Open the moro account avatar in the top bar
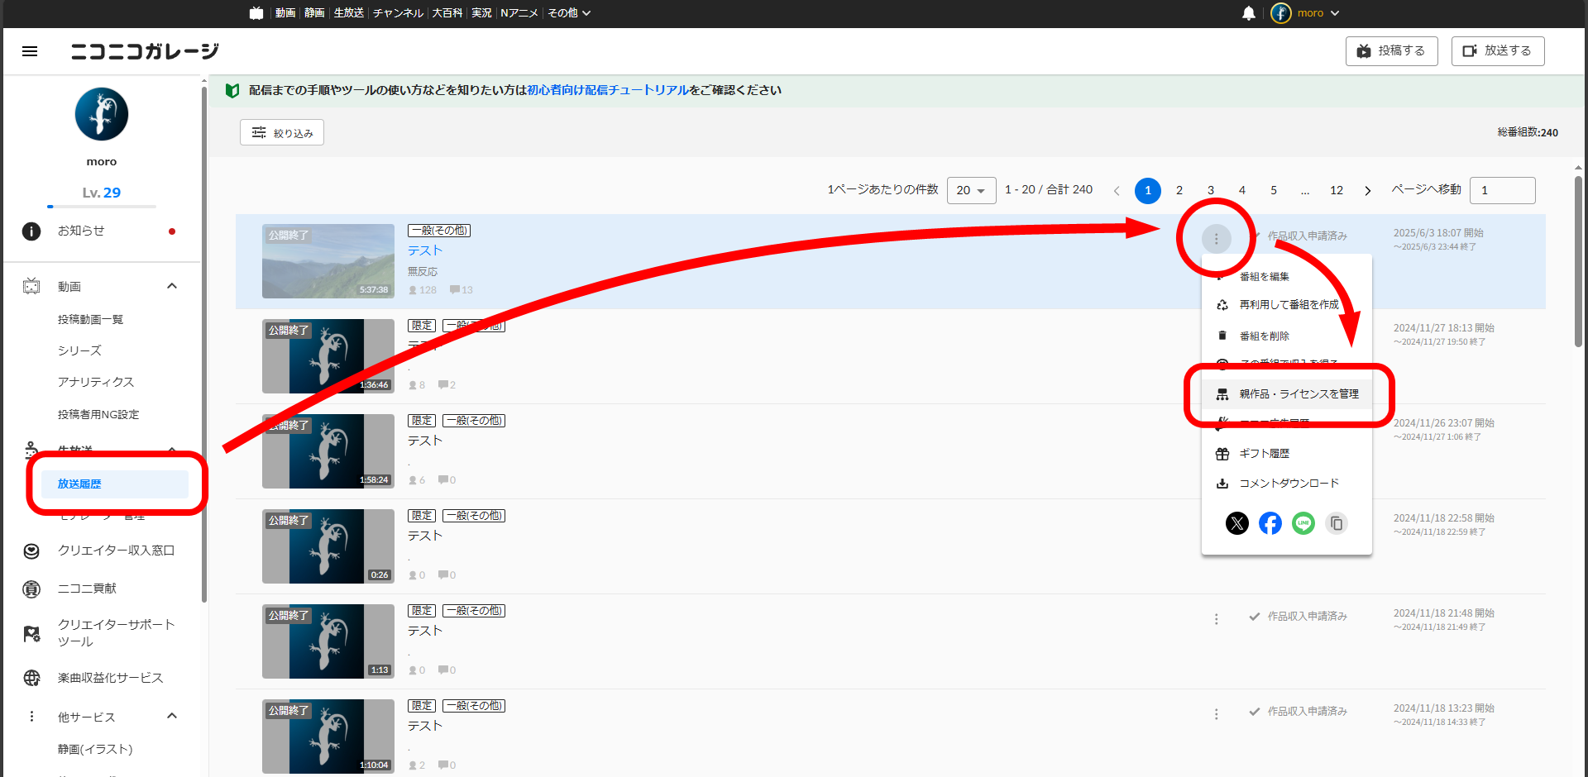Screen dimensions: 1588x777 [x=1280, y=13]
